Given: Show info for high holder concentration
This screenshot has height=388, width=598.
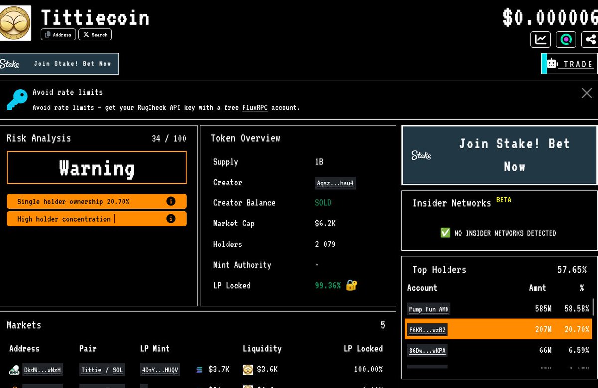Looking at the screenshot, I should point(171,219).
